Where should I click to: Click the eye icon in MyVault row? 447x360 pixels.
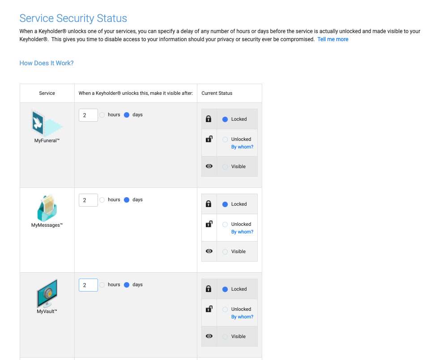click(x=209, y=336)
